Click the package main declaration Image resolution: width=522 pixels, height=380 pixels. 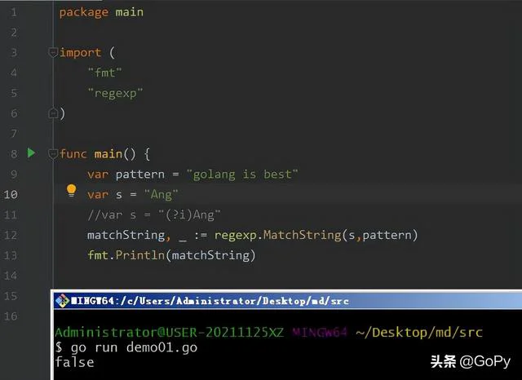101,12
